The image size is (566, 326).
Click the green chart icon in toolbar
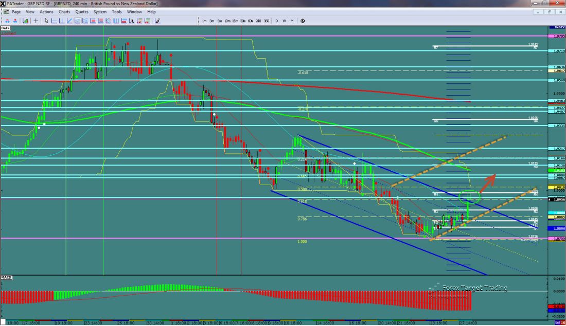point(26,21)
